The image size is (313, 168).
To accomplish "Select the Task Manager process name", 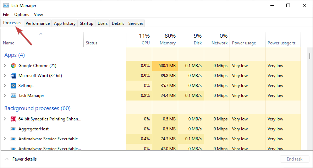I will (x=31, y=96).
